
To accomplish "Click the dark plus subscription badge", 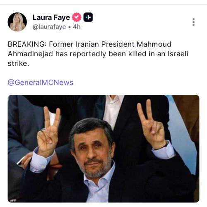I will click(88, 17).
